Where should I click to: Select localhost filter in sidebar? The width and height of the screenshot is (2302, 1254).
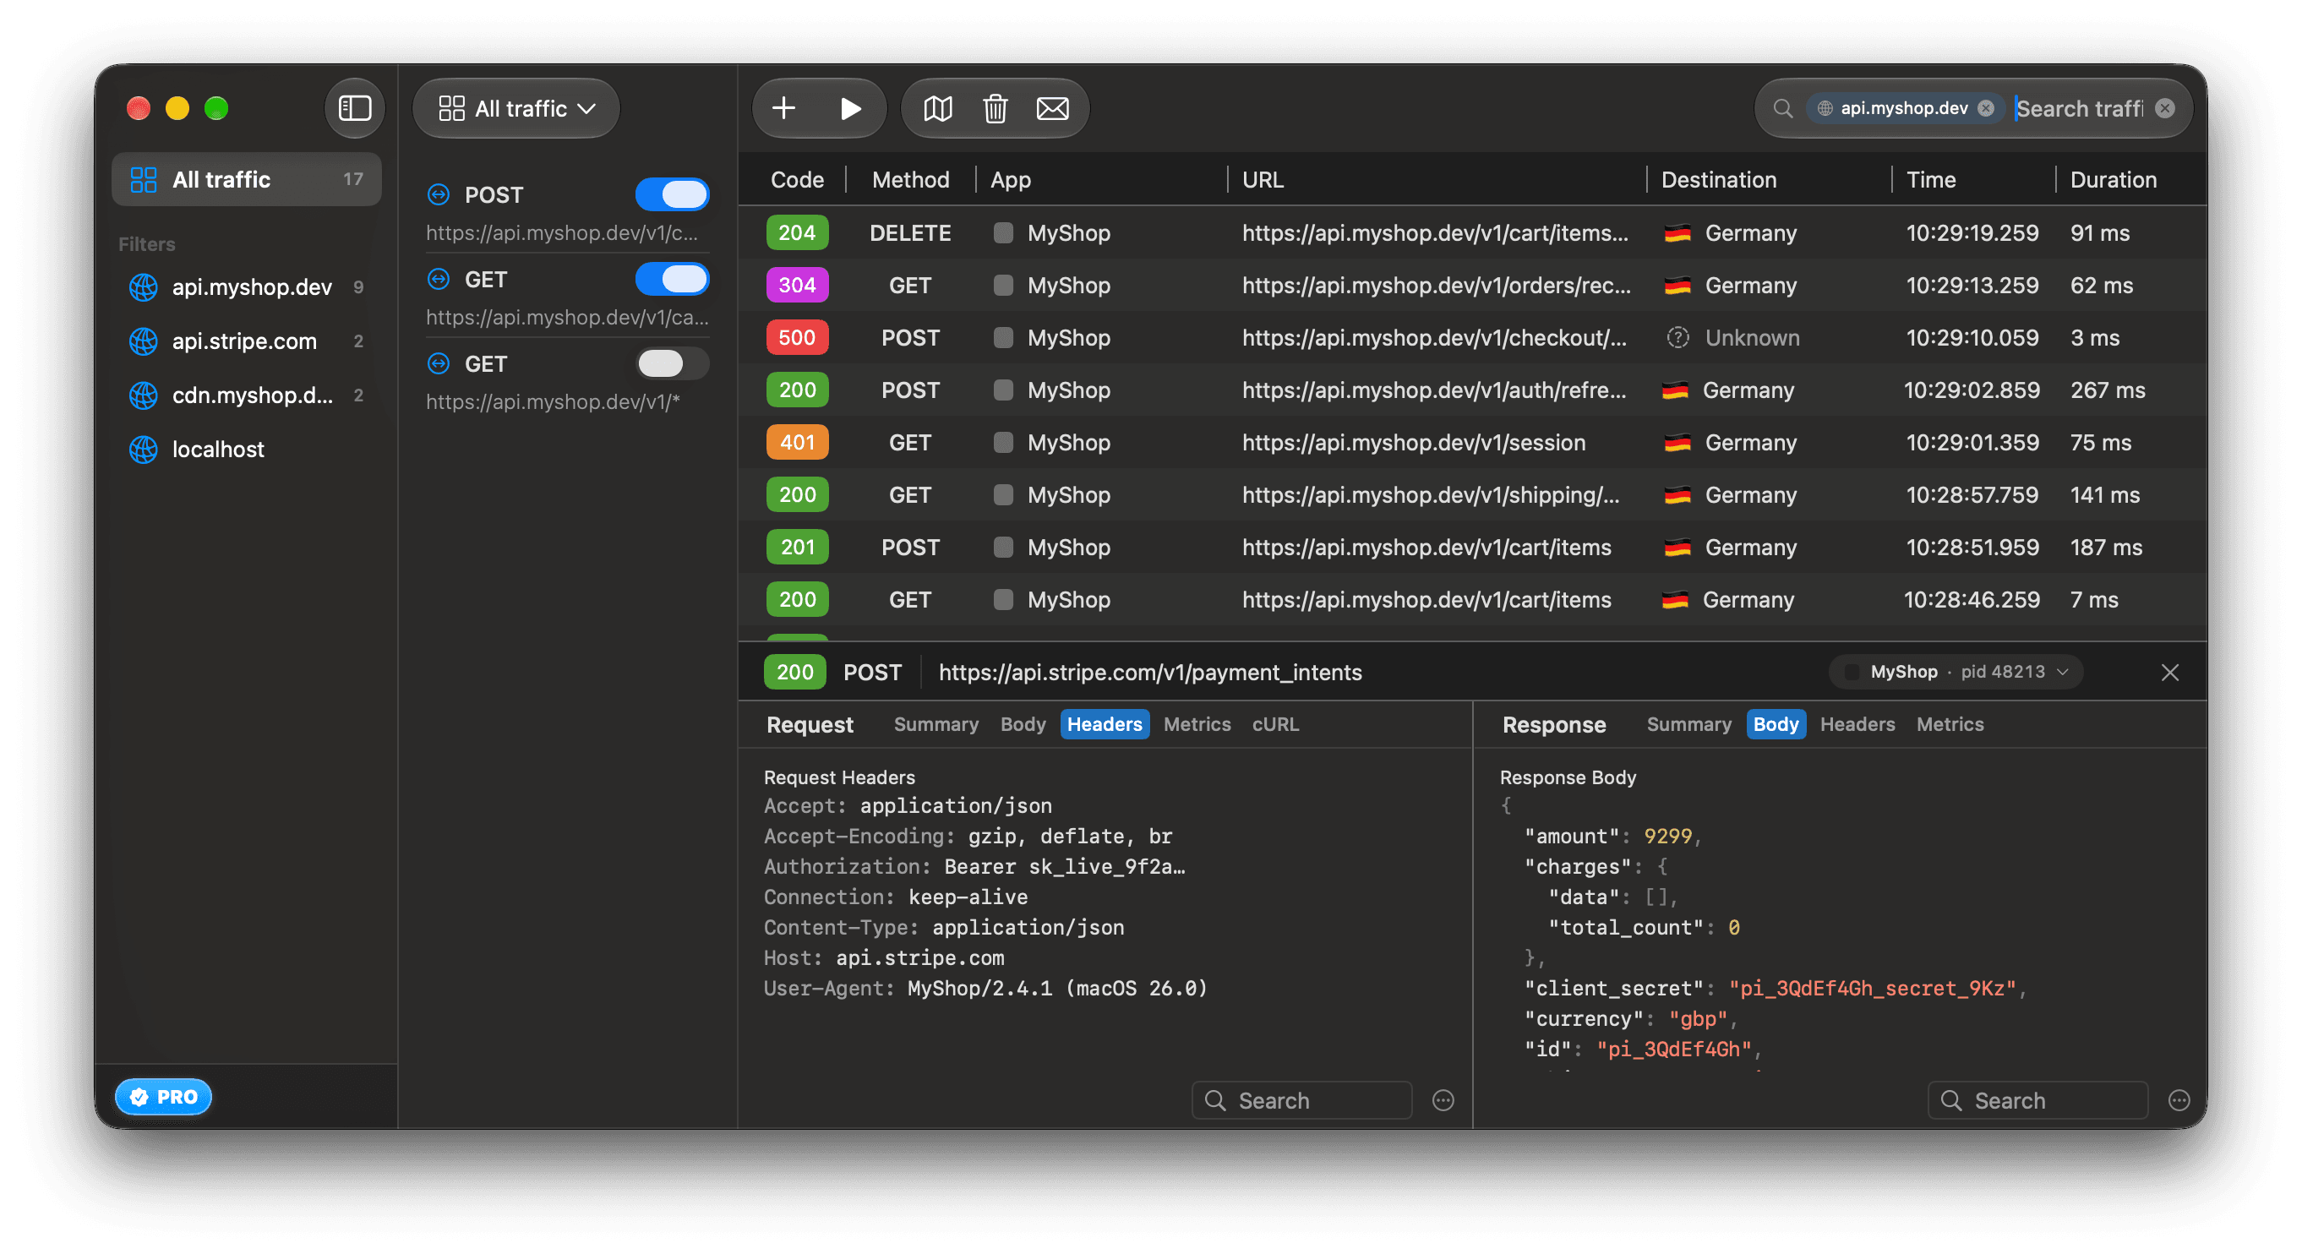click(247, 450)
